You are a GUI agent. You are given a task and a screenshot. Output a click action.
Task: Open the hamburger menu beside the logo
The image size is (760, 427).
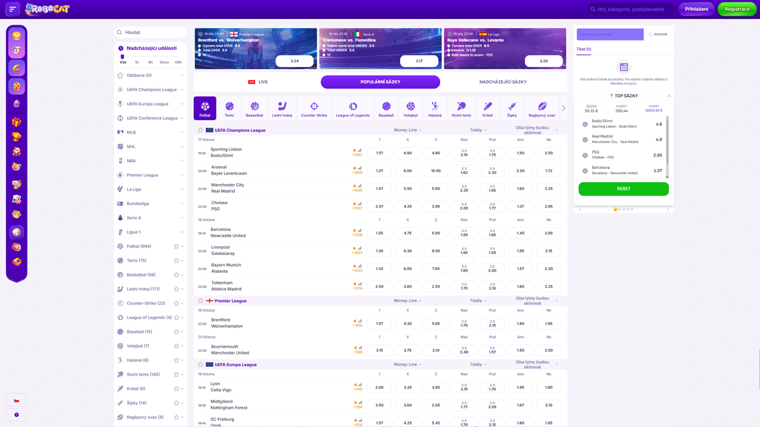click(13, 9)
